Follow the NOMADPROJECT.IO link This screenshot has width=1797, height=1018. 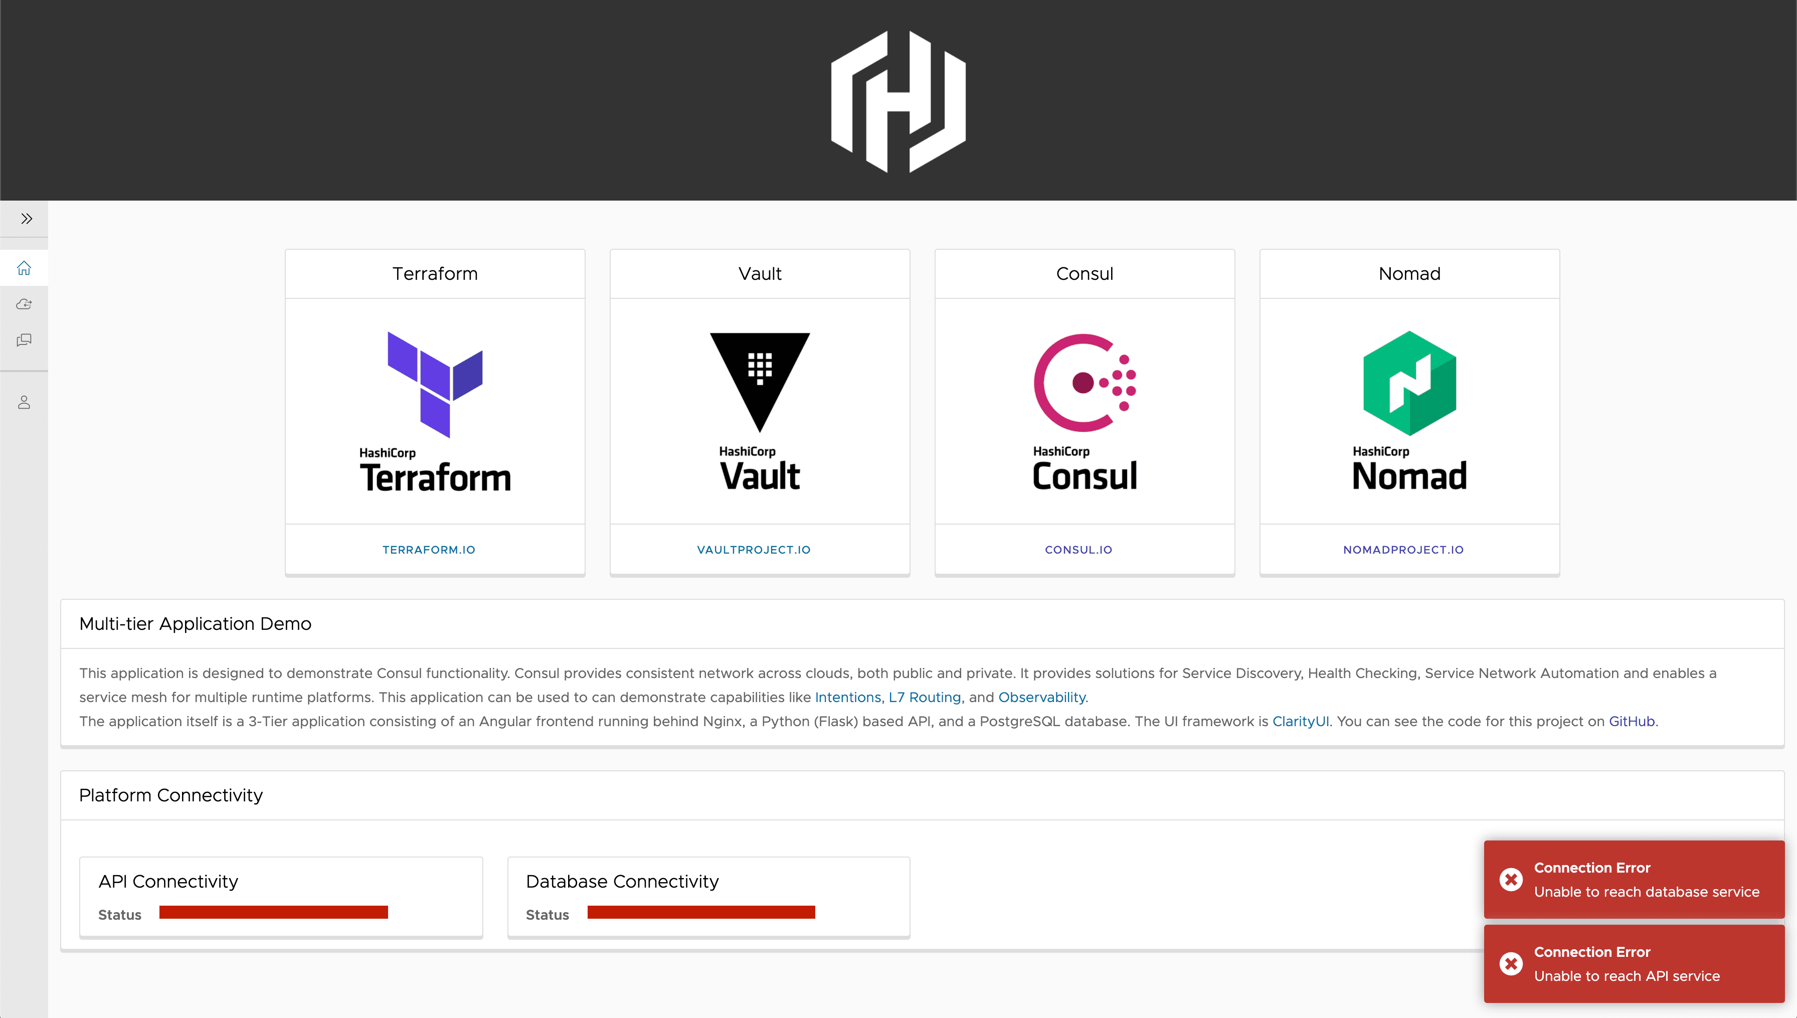[x=1403, y=550]
